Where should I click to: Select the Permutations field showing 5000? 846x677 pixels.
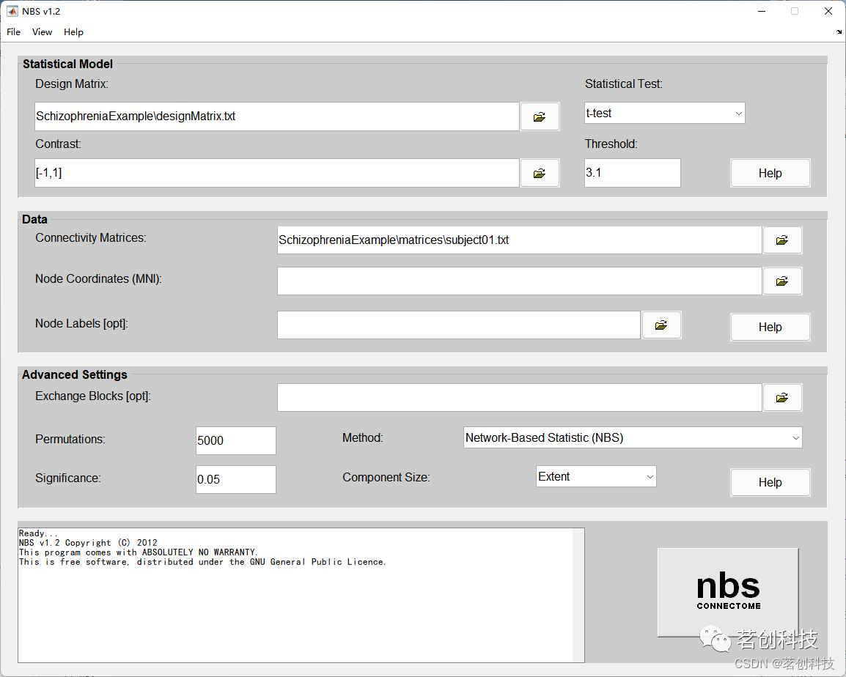pos(235,440)
